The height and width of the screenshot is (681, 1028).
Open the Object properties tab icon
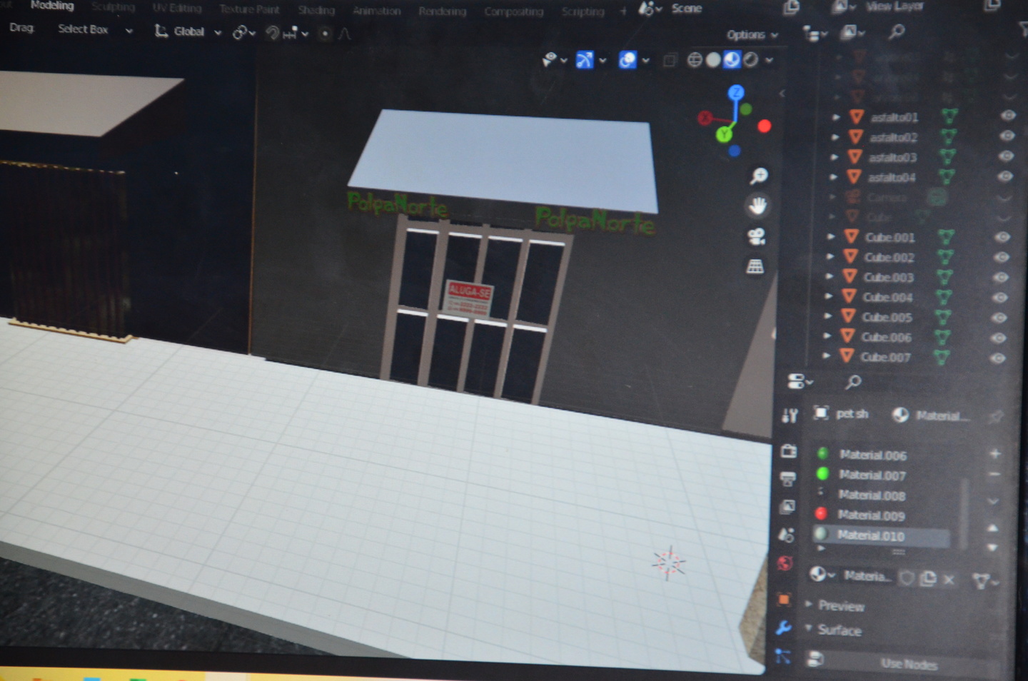tap(784, 599)
